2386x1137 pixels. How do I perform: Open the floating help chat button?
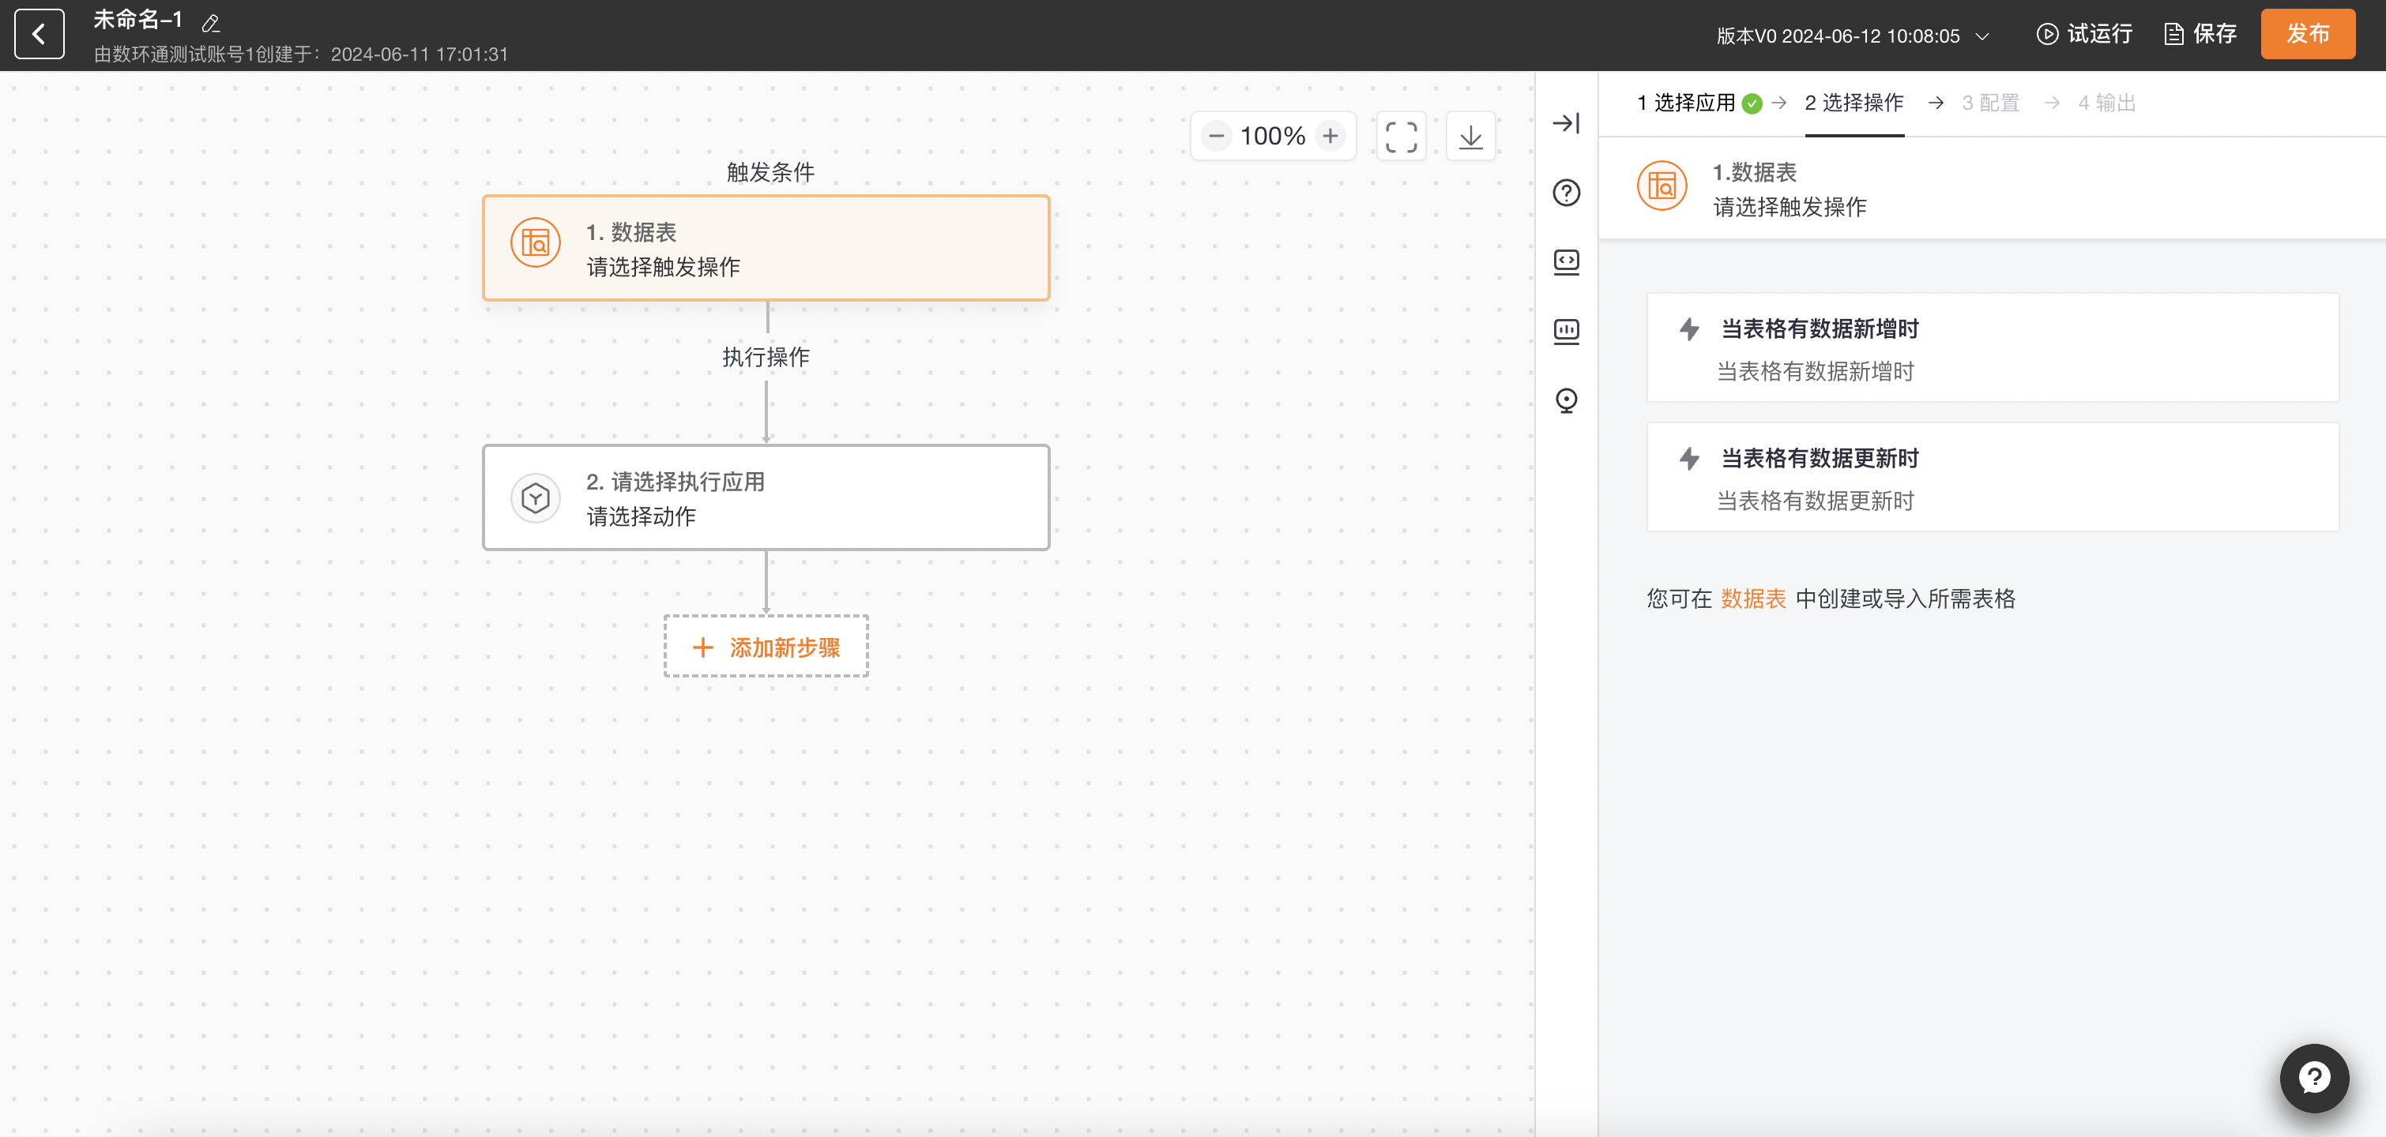(x=2314, y=1078)
